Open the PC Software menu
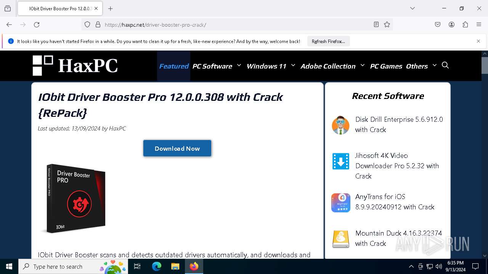Image resolution: width=488 pixels, height=274 pixels. pos(212,66)
